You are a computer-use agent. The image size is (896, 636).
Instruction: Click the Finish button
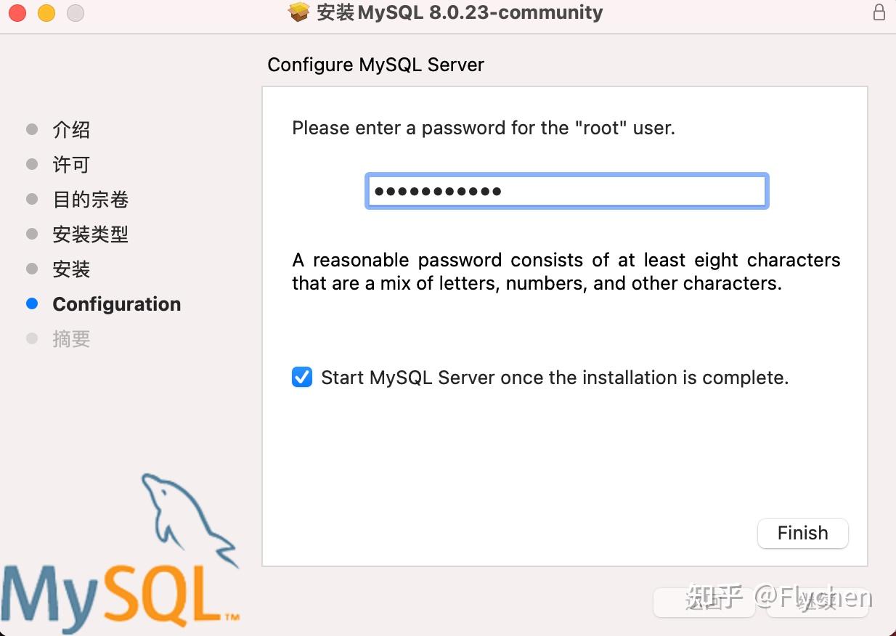[x=802, y=533]
